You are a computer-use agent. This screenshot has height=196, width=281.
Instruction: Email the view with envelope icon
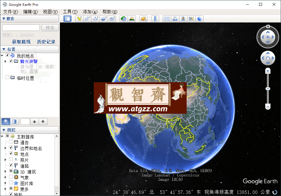click(167, 19)
